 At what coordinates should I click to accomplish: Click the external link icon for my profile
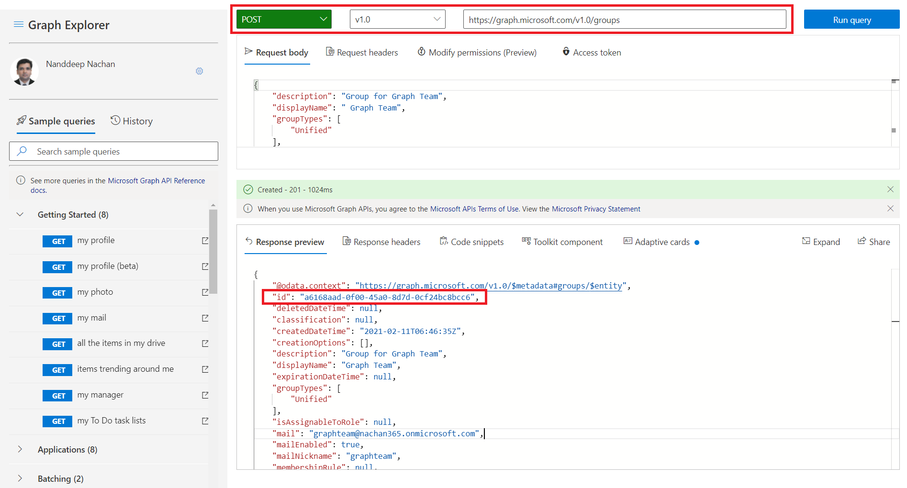[x=205, y=241]
